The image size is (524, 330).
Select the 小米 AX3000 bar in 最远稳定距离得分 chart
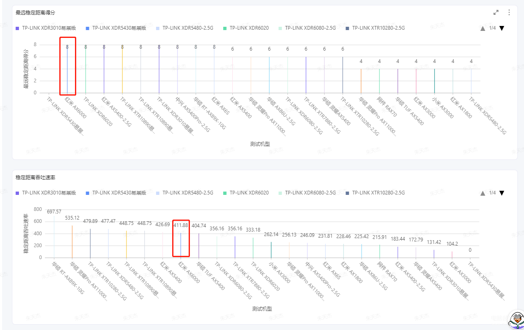(434, 81)
